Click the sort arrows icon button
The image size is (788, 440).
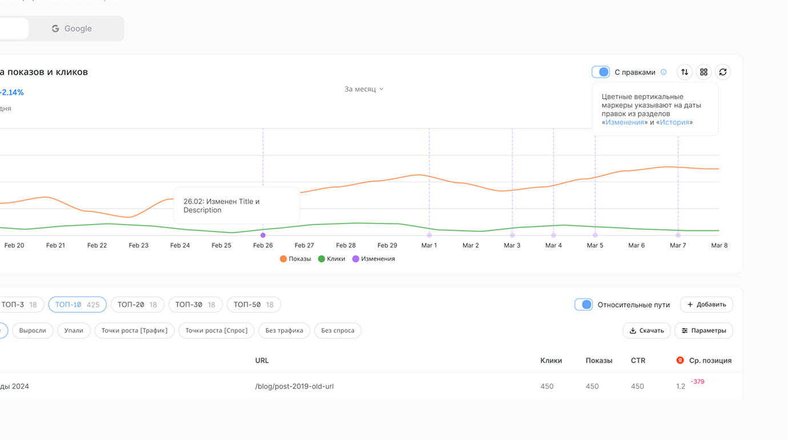coord(685,72)
